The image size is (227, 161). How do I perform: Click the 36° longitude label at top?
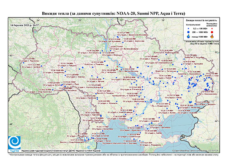163,20
